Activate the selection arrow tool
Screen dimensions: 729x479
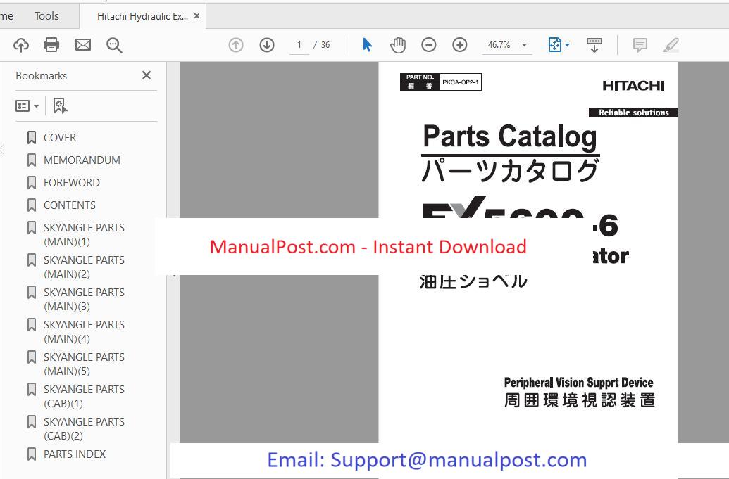click(367, 45)
